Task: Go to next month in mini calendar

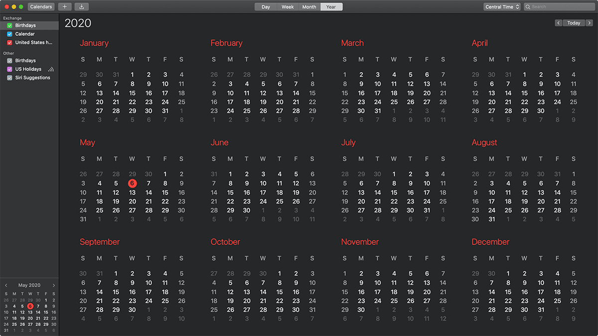Action: pos(54,286)
